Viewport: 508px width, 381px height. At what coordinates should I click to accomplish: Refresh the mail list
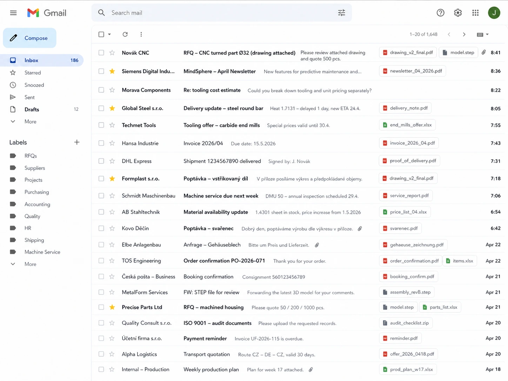coord(125,34)
